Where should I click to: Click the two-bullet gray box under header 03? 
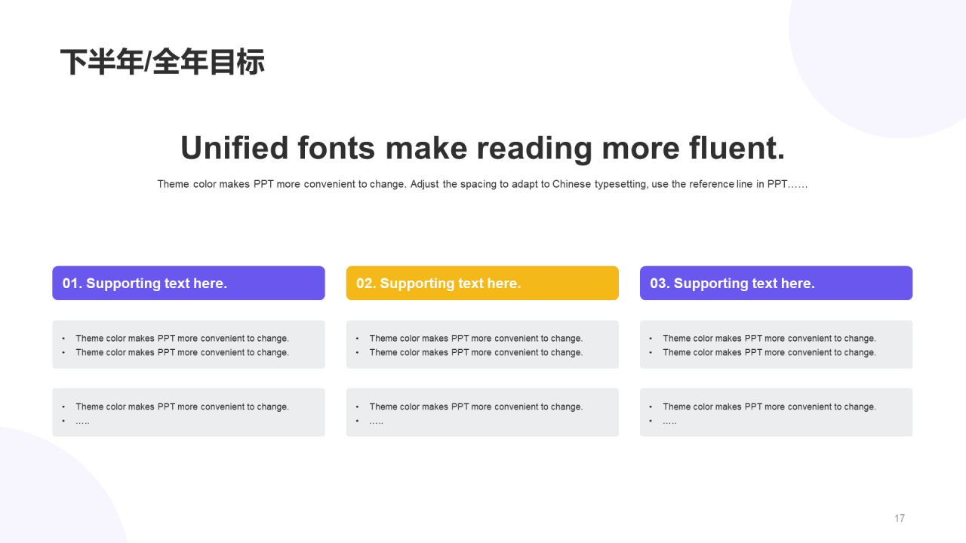pyautogui.click(x=776, y=345)
